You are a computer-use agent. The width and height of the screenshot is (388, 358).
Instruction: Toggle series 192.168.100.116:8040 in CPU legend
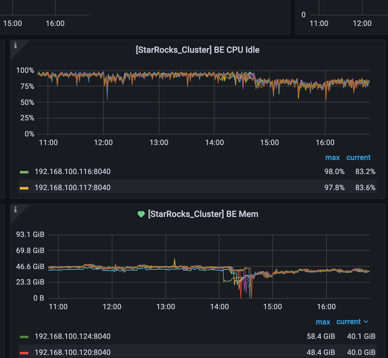pos(72,172)
